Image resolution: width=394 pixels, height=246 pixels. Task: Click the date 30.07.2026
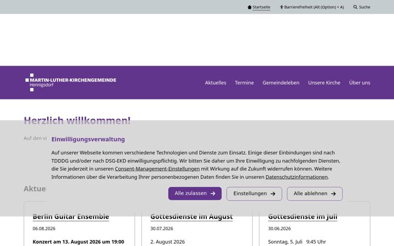click(x=161, y=229)
